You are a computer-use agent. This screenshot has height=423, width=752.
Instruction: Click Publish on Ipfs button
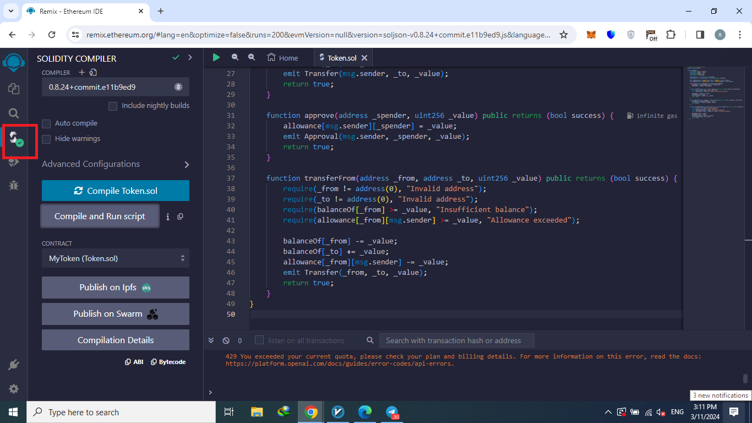pyautogui.click(x=116, y=288)
